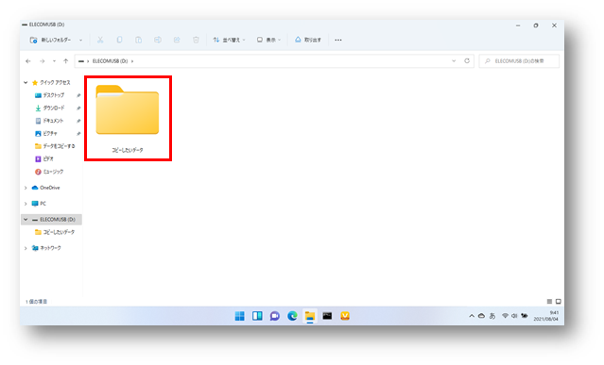The image size is (604, 365).
Task: Click the OneDrive cloud tray icon
Action: click(x=481, y=316)
